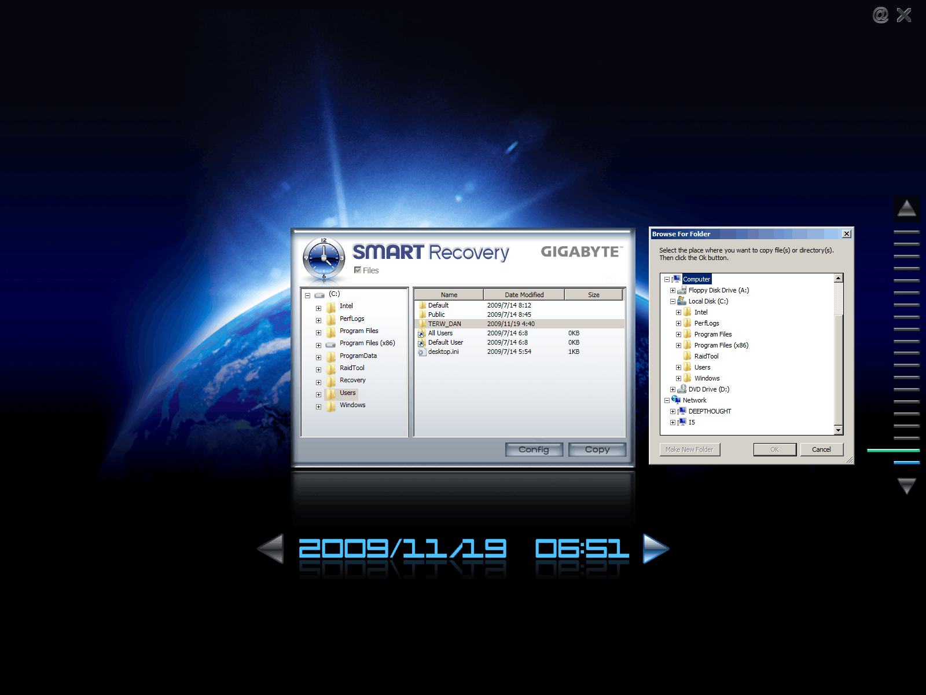The image size is (926, 695).
Task: Select the Intel folder icon in Smart Recovery
Action: 331,307
